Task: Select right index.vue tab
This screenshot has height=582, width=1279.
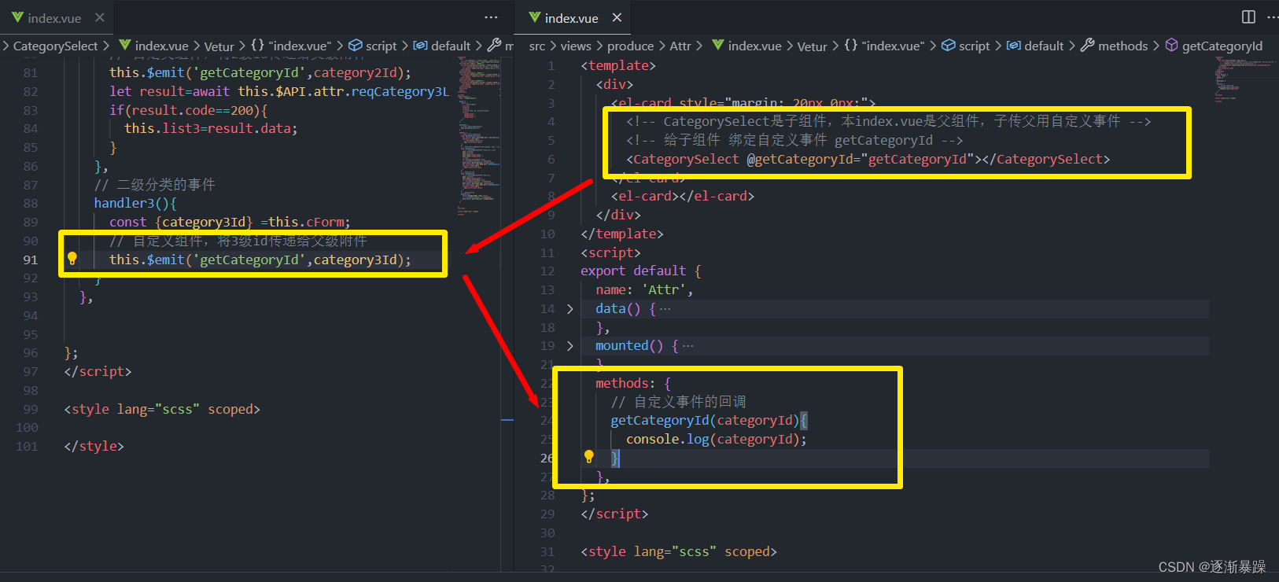Action: click(571, 17)
